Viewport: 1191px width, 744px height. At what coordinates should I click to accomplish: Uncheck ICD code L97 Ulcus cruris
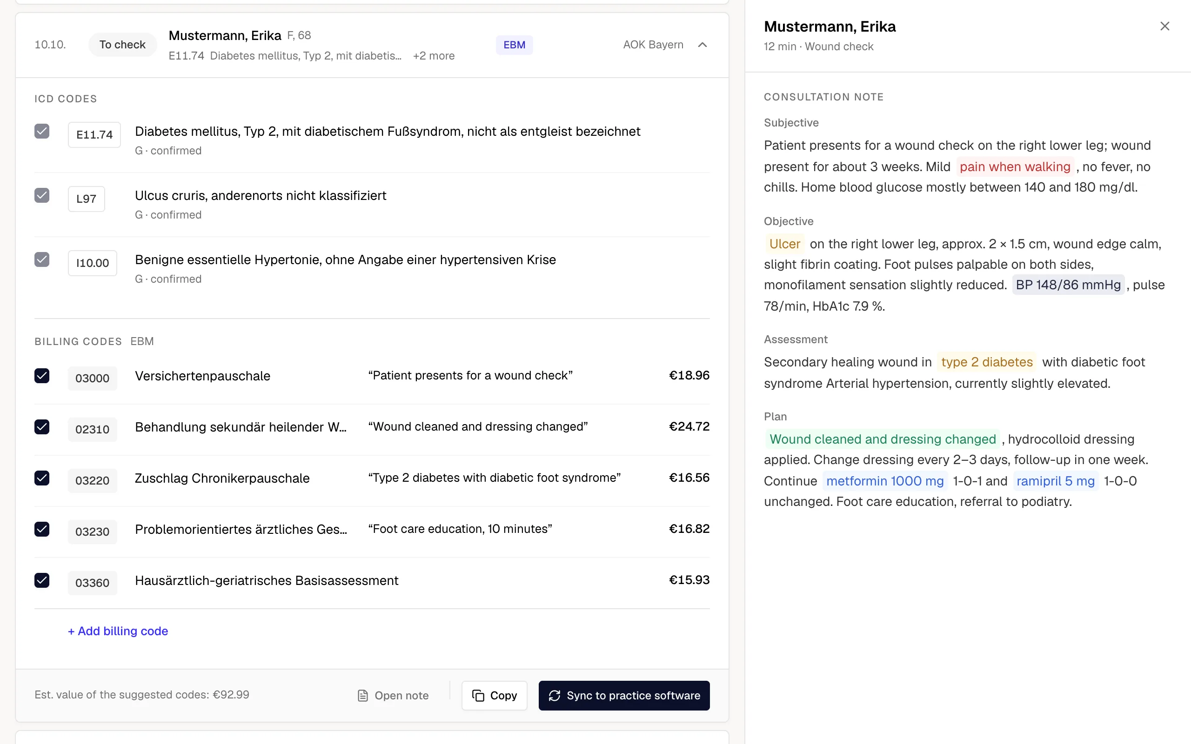click(42, 195)
